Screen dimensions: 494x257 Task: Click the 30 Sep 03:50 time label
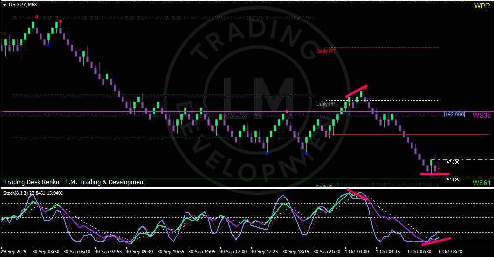(45, 252)
